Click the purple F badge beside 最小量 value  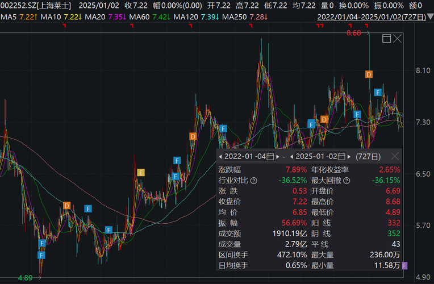click(x=404, y=266)
